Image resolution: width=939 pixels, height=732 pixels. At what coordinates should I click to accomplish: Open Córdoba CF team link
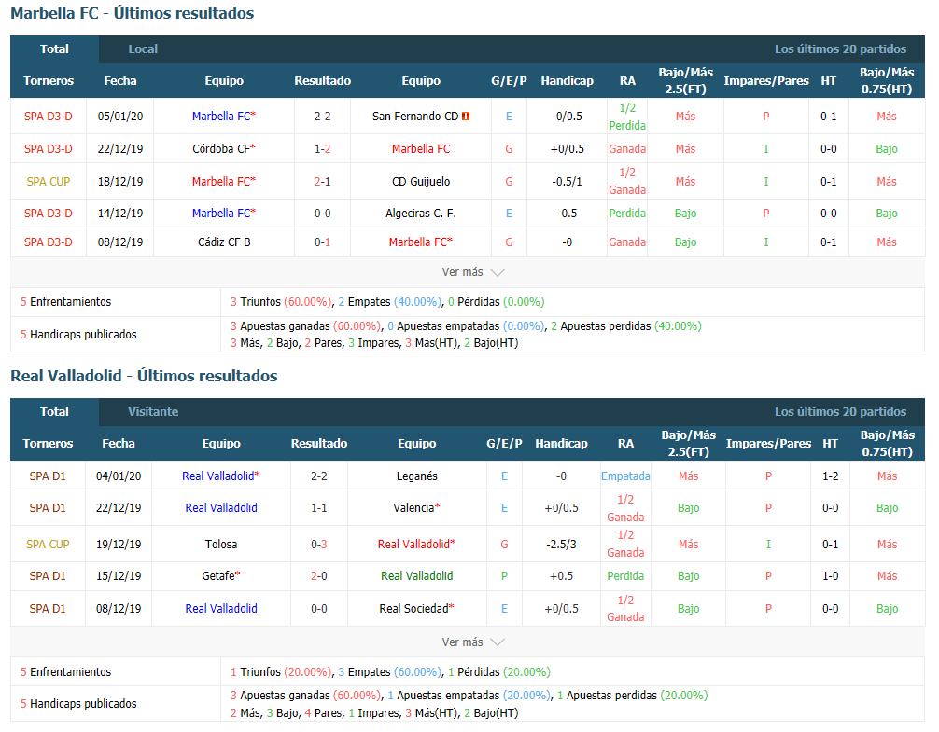[223, 149]
